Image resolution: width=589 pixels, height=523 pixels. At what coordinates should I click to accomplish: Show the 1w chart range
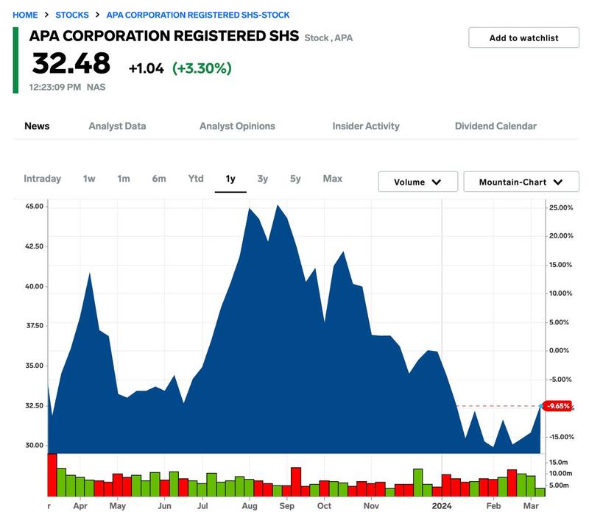click(x=89, y=179)
